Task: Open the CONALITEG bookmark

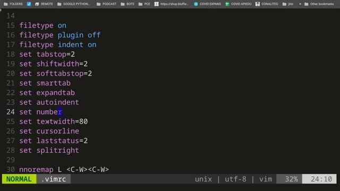Action: pos(267,4)
